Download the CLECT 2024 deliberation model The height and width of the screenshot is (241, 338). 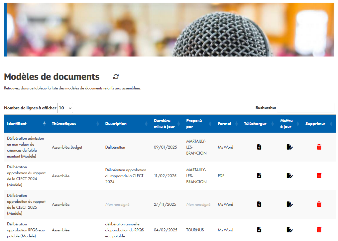tap(259, 176)
